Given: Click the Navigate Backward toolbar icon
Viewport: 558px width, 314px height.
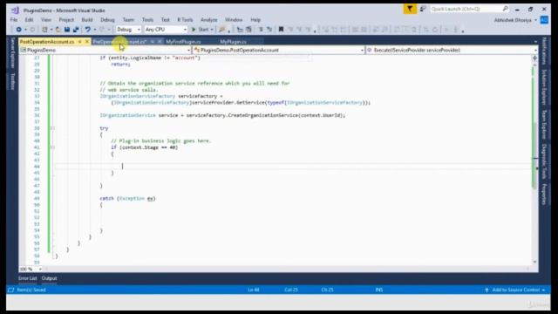Looking at the screenshot, I should (18, 30).
